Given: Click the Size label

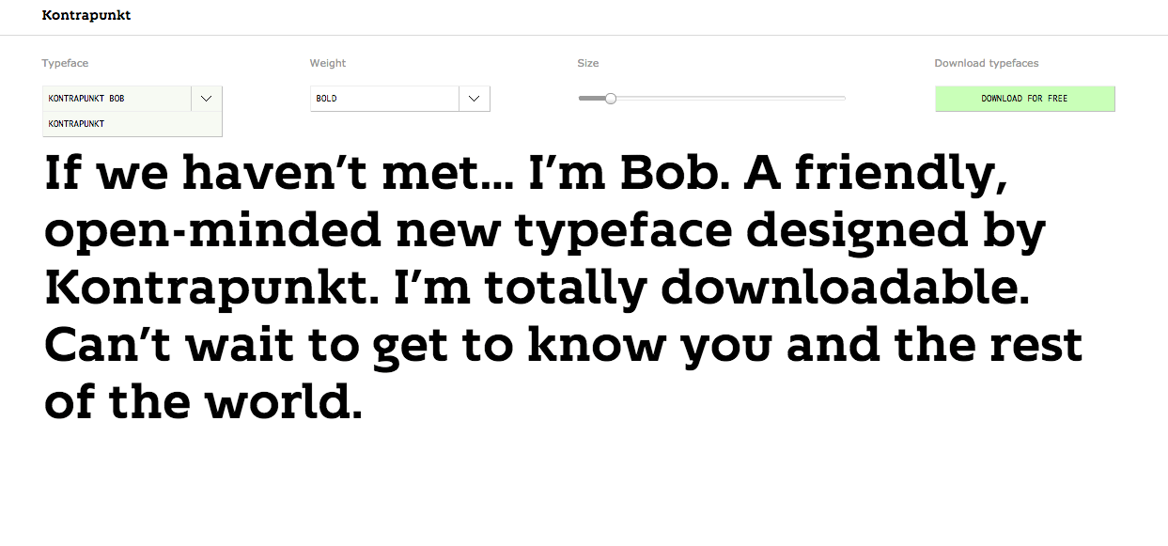Looking at the screenshot, I should tap(588, 64).
